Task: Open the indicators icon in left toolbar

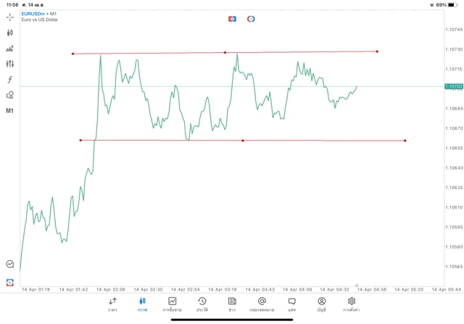Action: (9, 49)
